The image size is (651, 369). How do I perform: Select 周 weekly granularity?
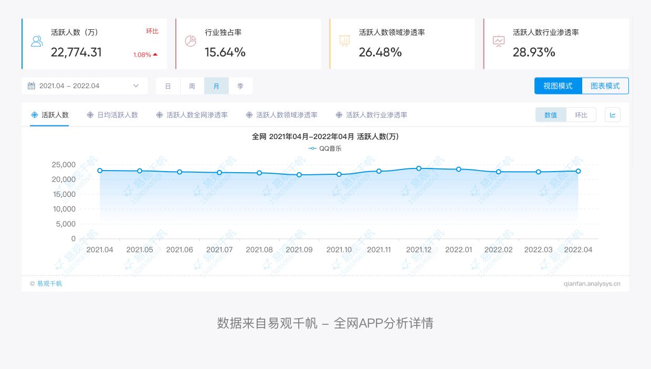pyautogui.click(x=192, y=86)
